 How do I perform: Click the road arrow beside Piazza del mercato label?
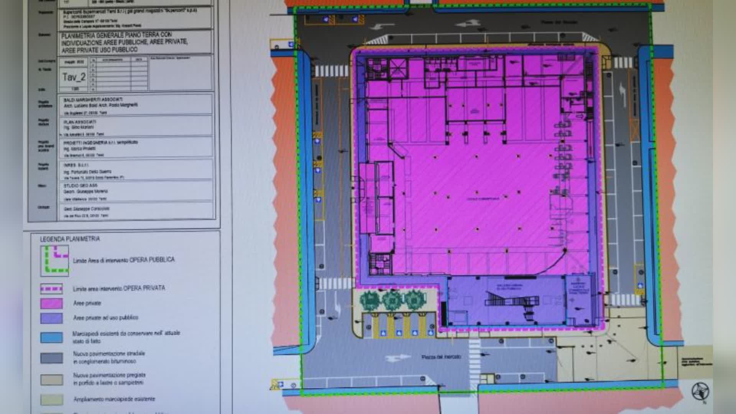pos(398,358)
